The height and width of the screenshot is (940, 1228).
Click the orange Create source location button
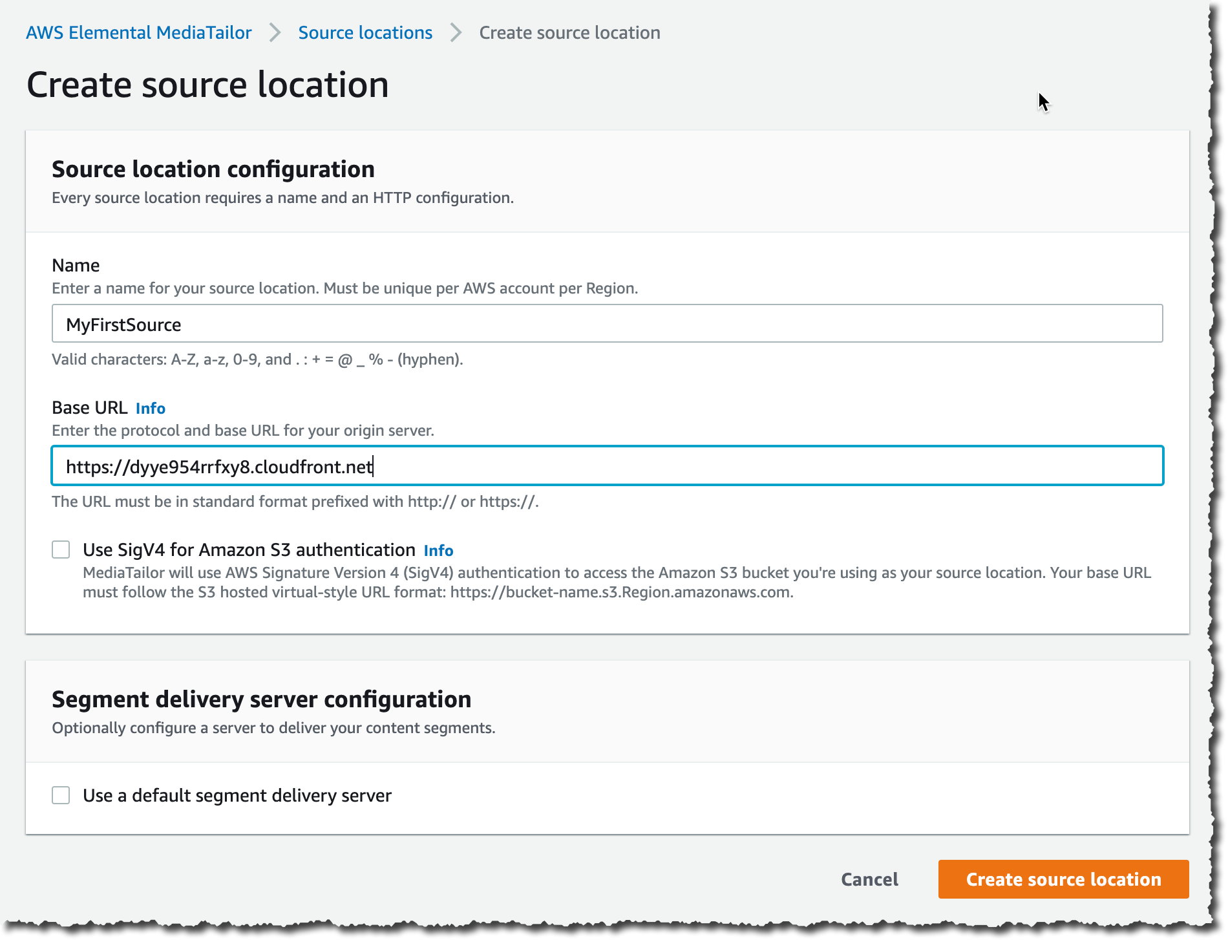click(x=1063, y=879)
